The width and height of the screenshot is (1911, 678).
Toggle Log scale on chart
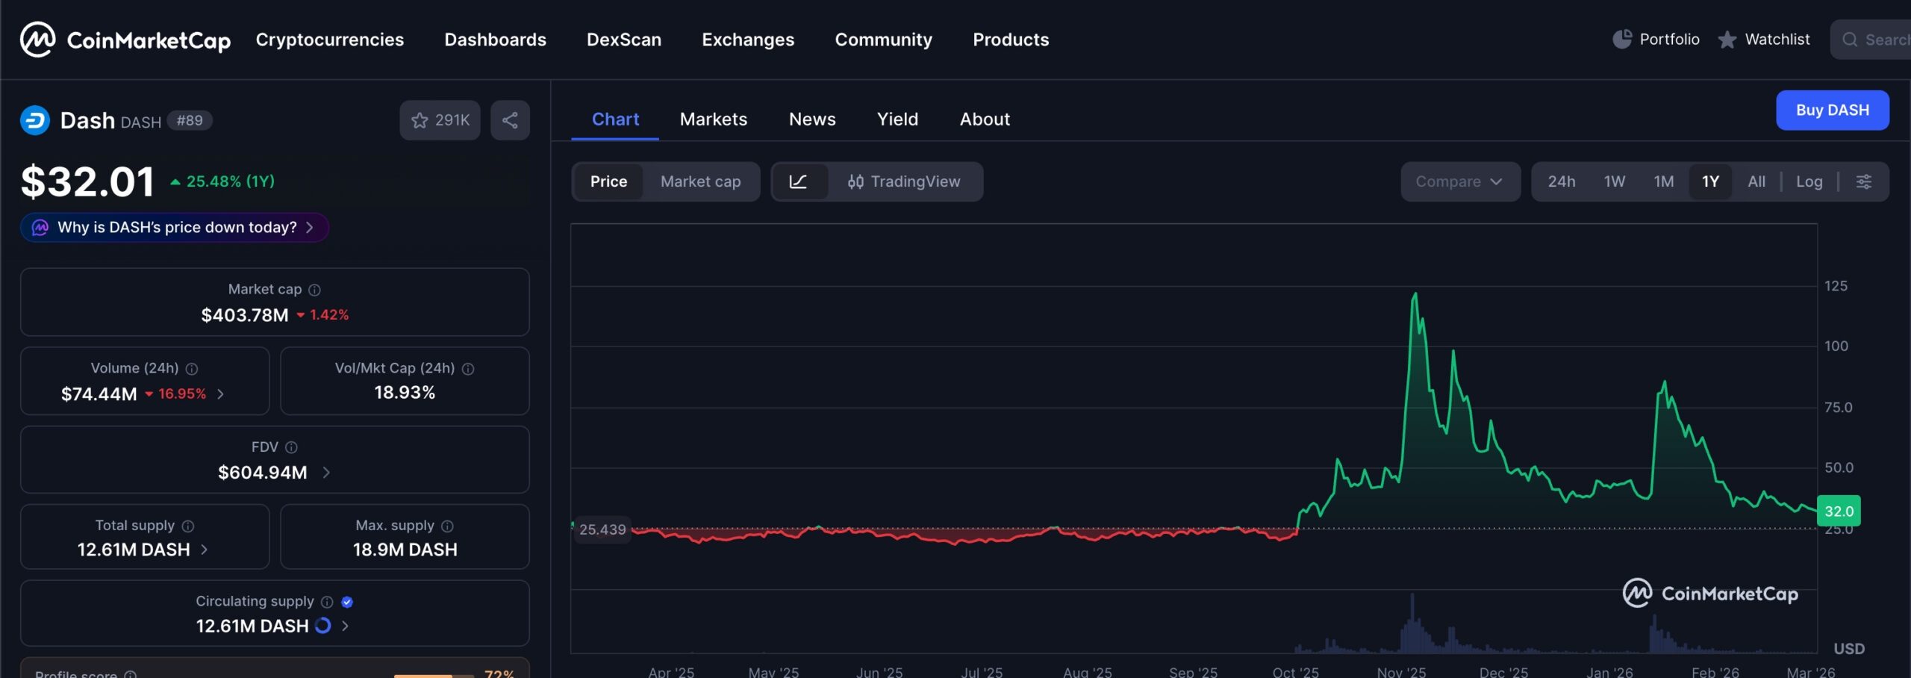pyautogui.click(x=1809, y=181)
